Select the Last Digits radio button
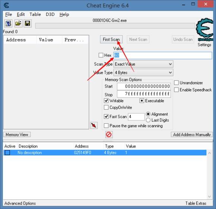The height and width of the screenshot is (209, 216). pos(148,120)
